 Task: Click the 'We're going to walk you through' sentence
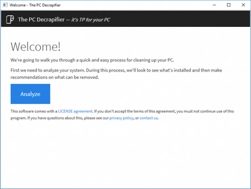92,60
